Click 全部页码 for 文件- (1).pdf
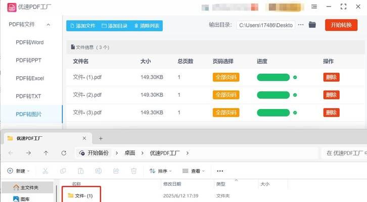 tap(226, 77)
